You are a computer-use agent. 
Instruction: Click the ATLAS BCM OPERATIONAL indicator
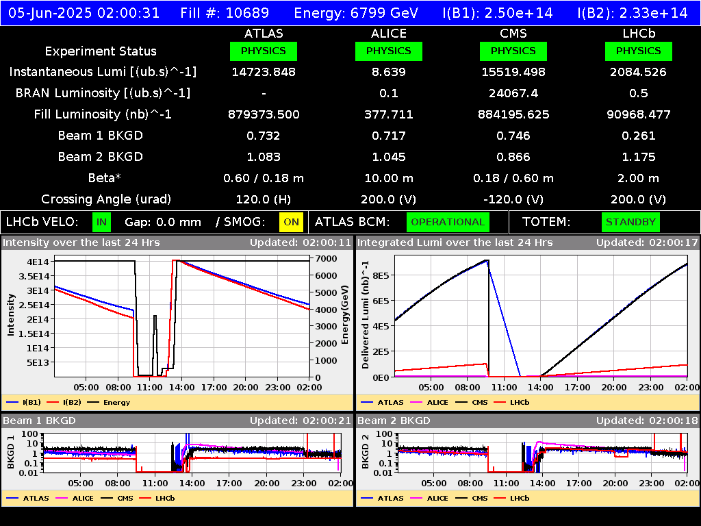(448, 223)
